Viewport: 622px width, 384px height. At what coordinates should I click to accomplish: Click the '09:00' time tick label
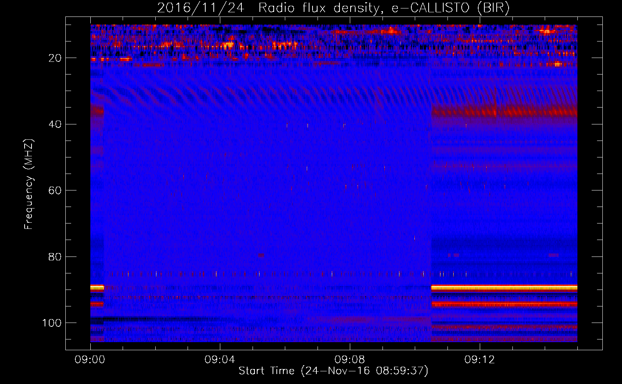[90, 360]
